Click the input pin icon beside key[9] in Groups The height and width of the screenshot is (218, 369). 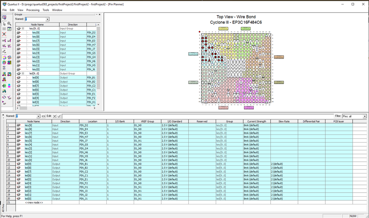[x=18, y=33]
